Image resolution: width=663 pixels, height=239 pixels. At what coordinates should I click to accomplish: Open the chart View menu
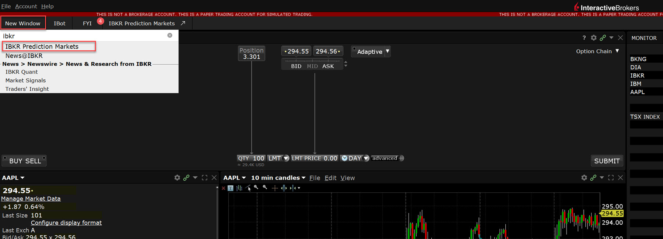tap(347, 178)
